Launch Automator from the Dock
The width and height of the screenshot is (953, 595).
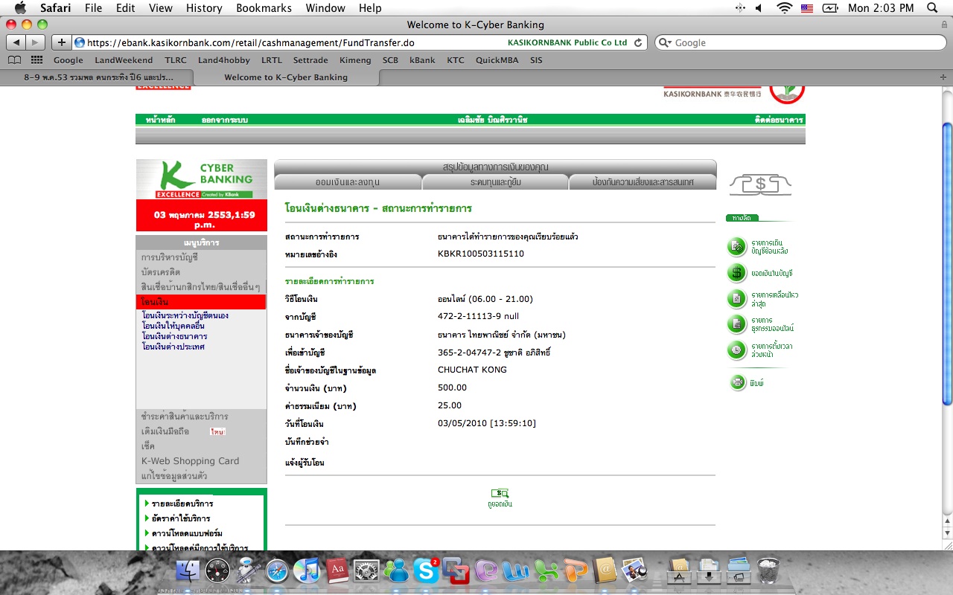point(247,570)
